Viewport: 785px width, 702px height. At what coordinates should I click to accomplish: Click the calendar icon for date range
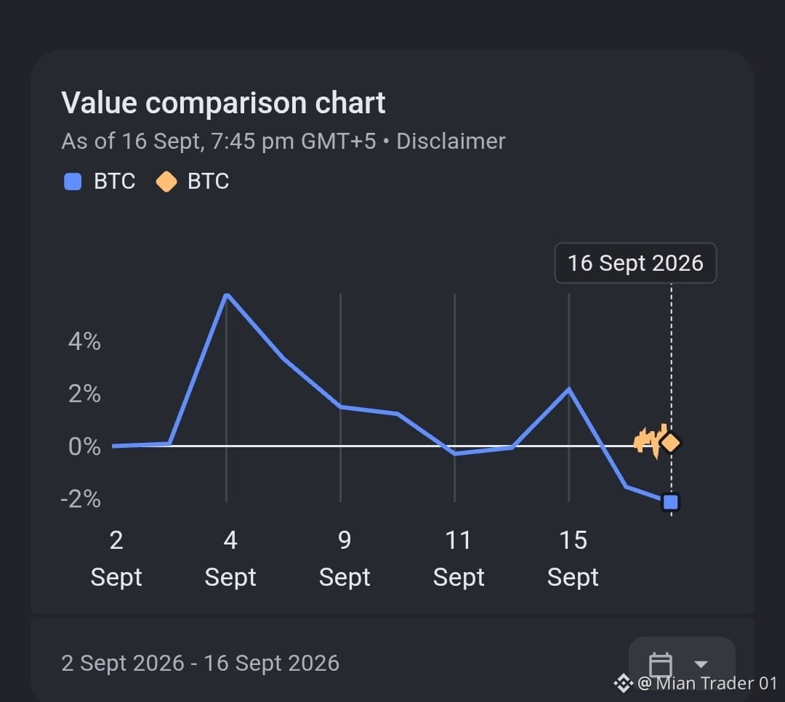click(x=660, y=664)
